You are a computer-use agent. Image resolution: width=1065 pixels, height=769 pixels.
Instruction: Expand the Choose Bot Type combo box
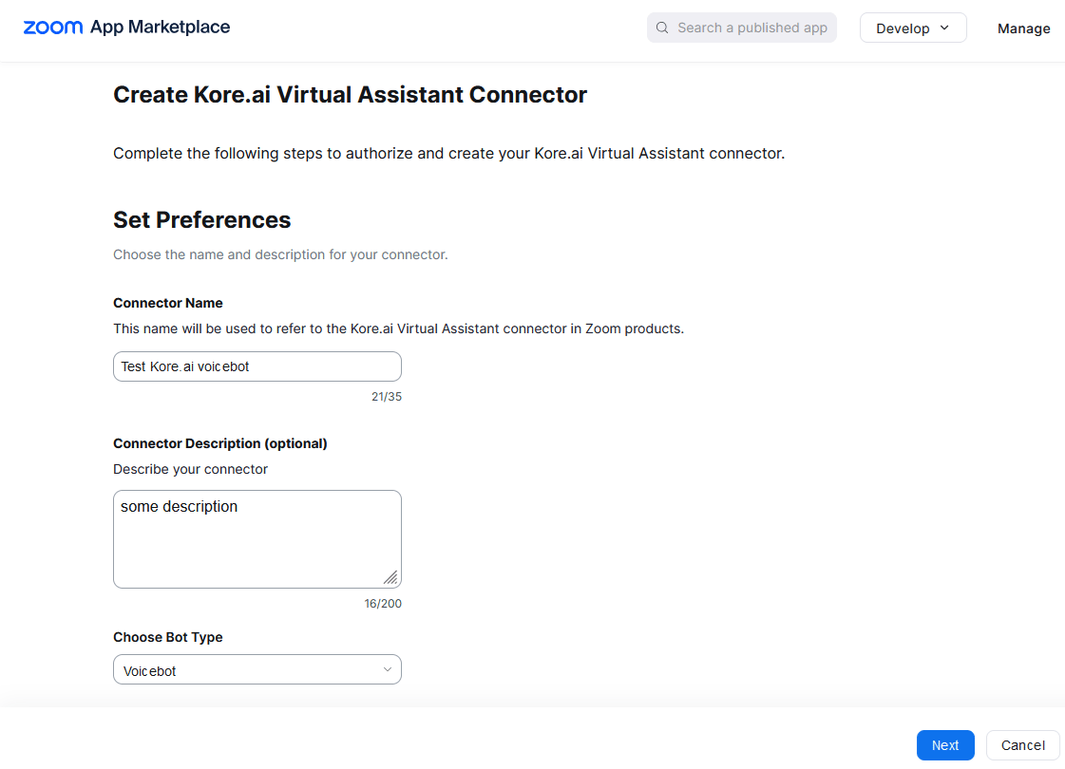point(257,670)
